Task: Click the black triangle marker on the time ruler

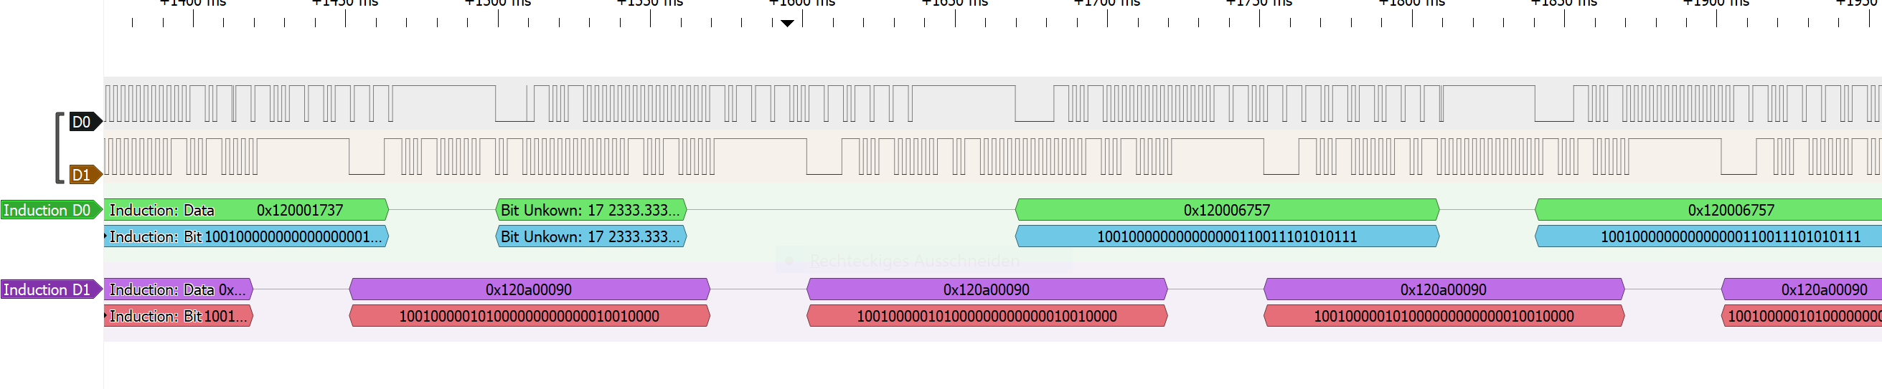Action: pyautogui.click(x=787, y=24)
